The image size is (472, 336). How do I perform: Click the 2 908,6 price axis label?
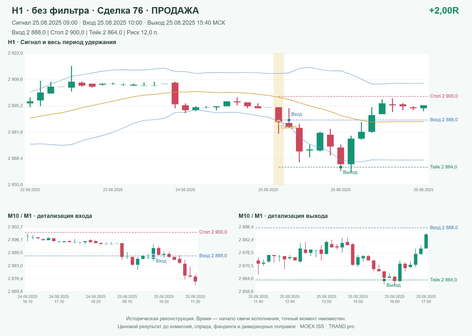[15, 79]
